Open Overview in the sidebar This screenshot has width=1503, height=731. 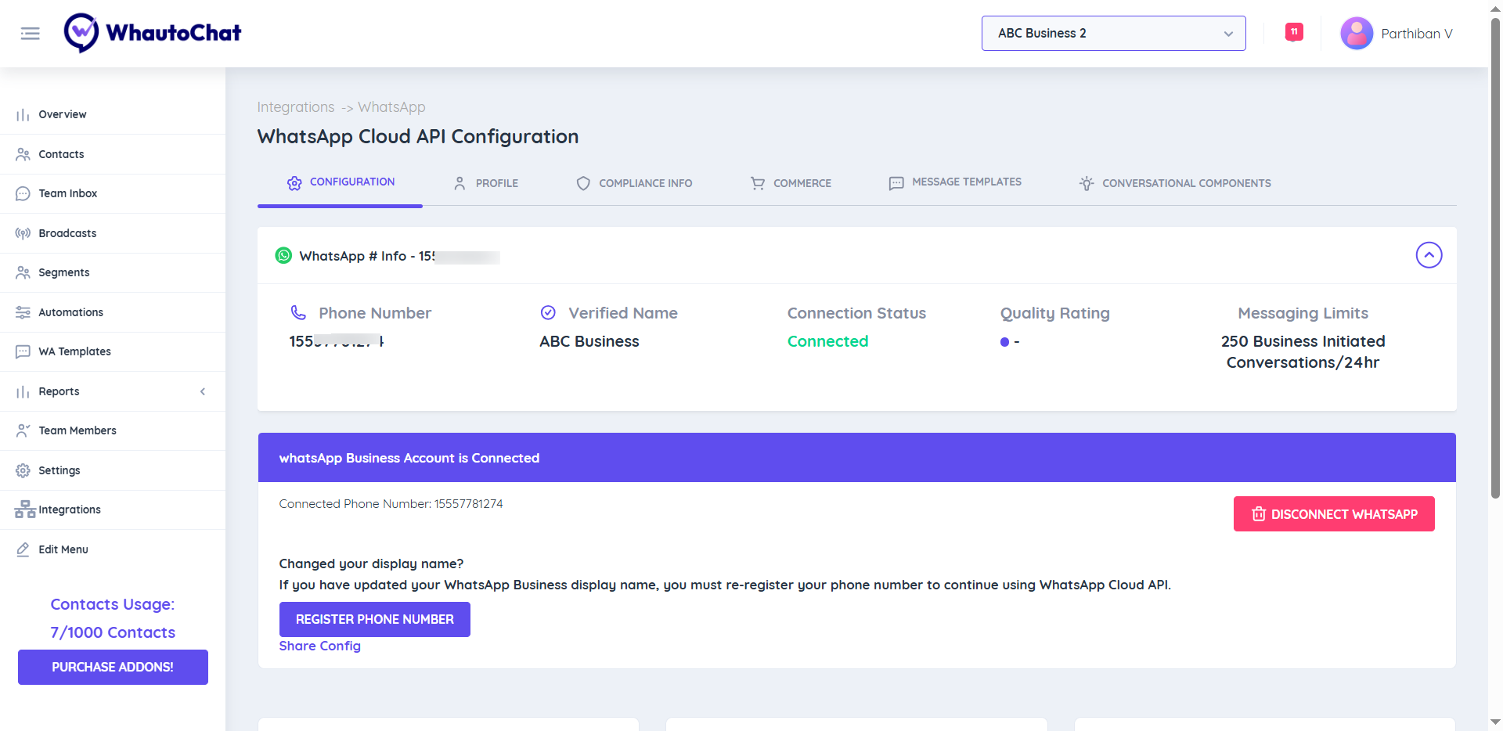[x=113, y=114]
